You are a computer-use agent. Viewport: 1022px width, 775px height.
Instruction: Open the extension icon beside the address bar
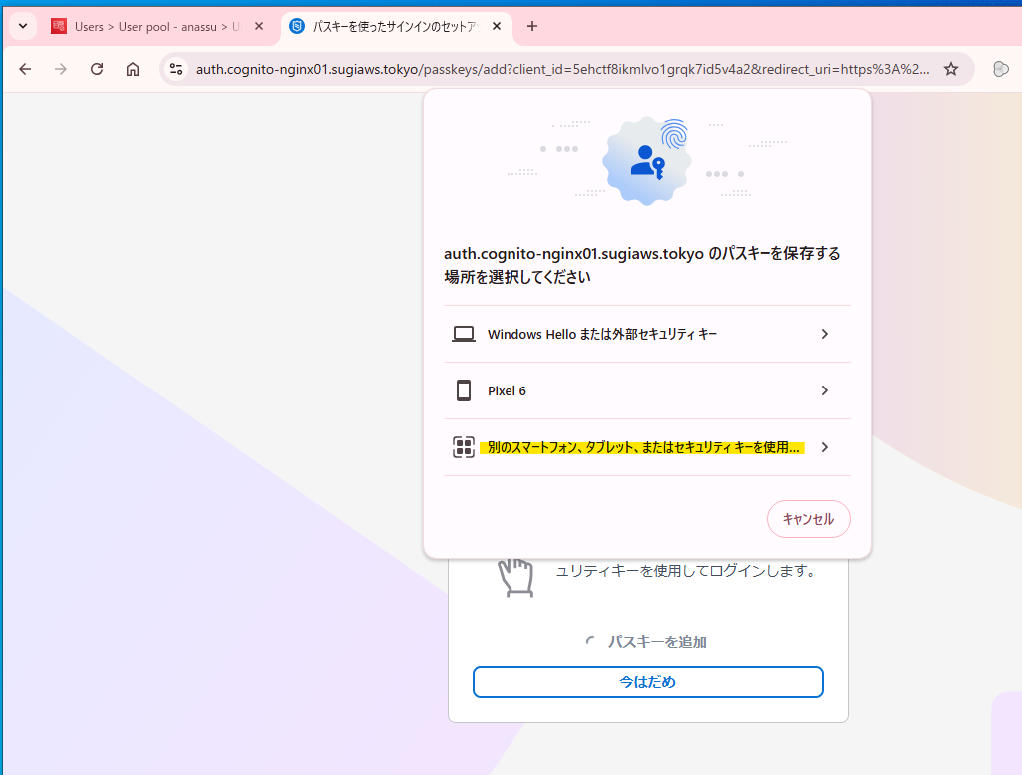click(1000, 69)
